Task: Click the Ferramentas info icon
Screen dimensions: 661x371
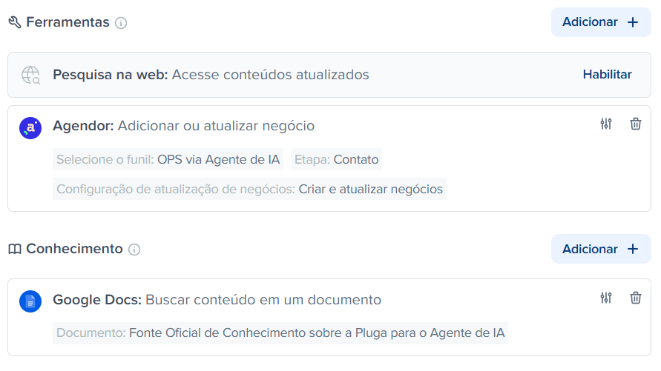Action: tap(121, 23)
